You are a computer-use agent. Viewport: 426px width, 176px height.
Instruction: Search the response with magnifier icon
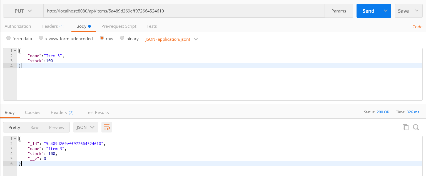tap(416, 127)
